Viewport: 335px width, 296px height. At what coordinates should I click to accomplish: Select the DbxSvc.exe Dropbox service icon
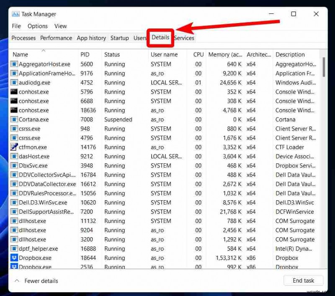[x=13, y=165]
